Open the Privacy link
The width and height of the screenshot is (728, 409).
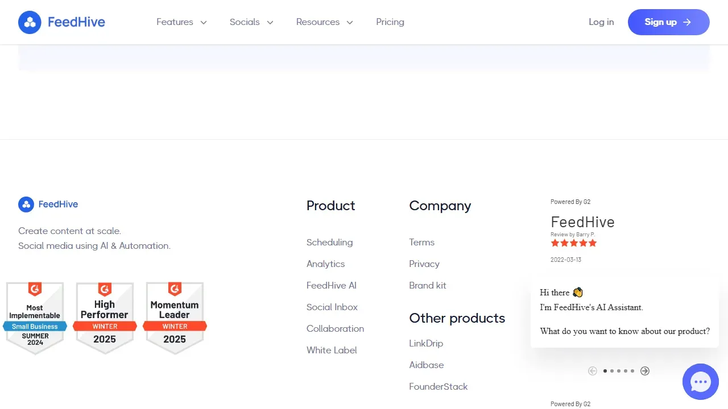[424, 264]
